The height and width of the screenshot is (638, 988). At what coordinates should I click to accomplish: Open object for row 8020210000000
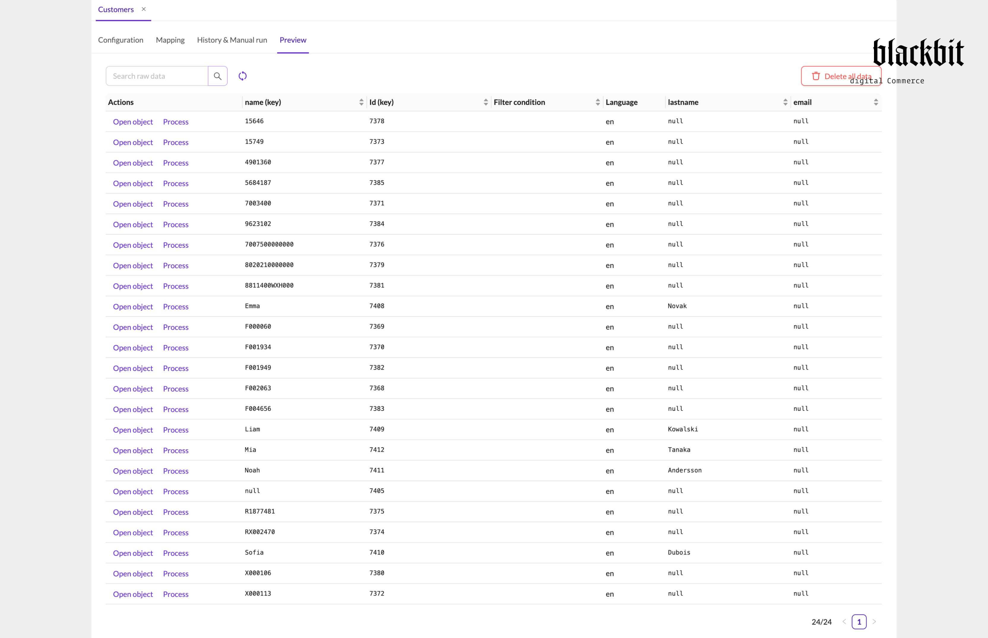pyautogui.click(x=133, y=266)
